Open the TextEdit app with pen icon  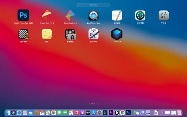[117, 15]
